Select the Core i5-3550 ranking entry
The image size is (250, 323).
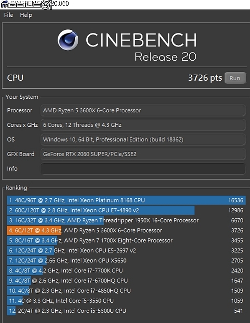[126, 301]
